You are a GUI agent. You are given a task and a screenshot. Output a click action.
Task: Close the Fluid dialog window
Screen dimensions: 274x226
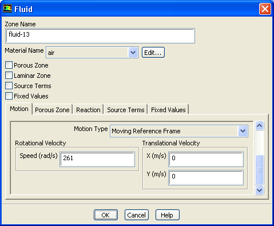tap(265, 9)
